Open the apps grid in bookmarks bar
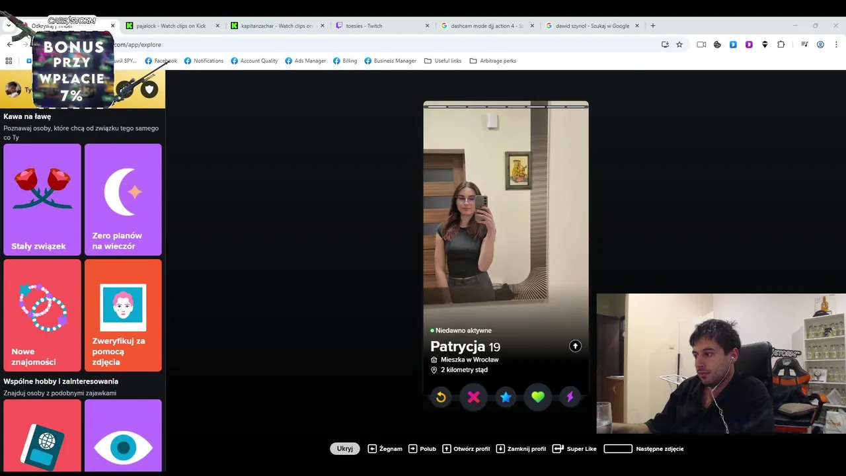 9,60
